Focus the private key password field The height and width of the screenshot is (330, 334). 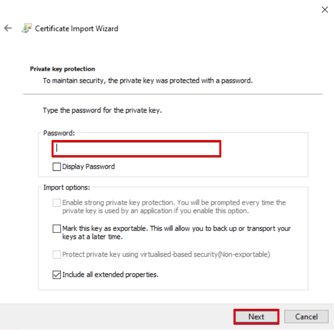136,149
